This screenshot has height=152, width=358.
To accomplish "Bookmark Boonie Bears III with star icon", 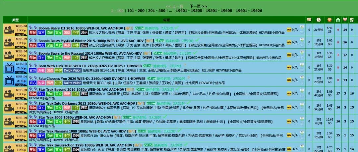I will coord(302,32).
